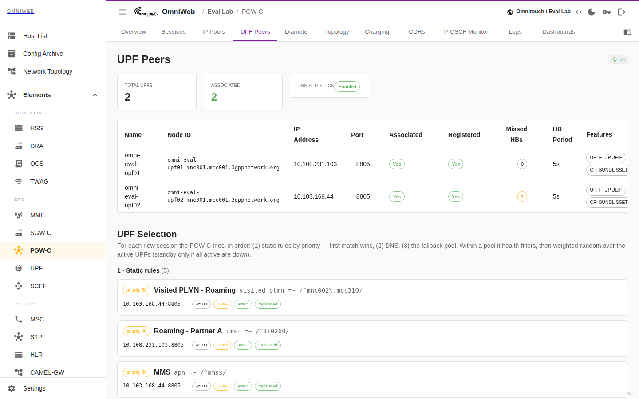639x399 pixels.
Task: Open Config Archive in sidebar
Action: [x=53, y=54]
